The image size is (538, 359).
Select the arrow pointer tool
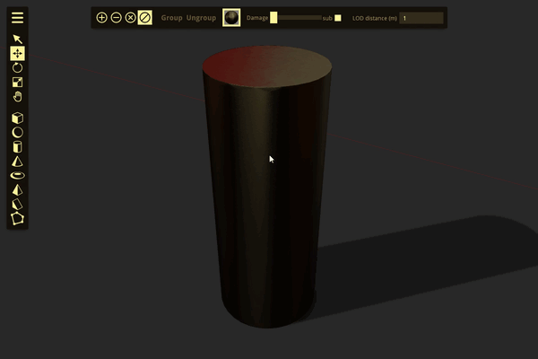coord(18,39)
